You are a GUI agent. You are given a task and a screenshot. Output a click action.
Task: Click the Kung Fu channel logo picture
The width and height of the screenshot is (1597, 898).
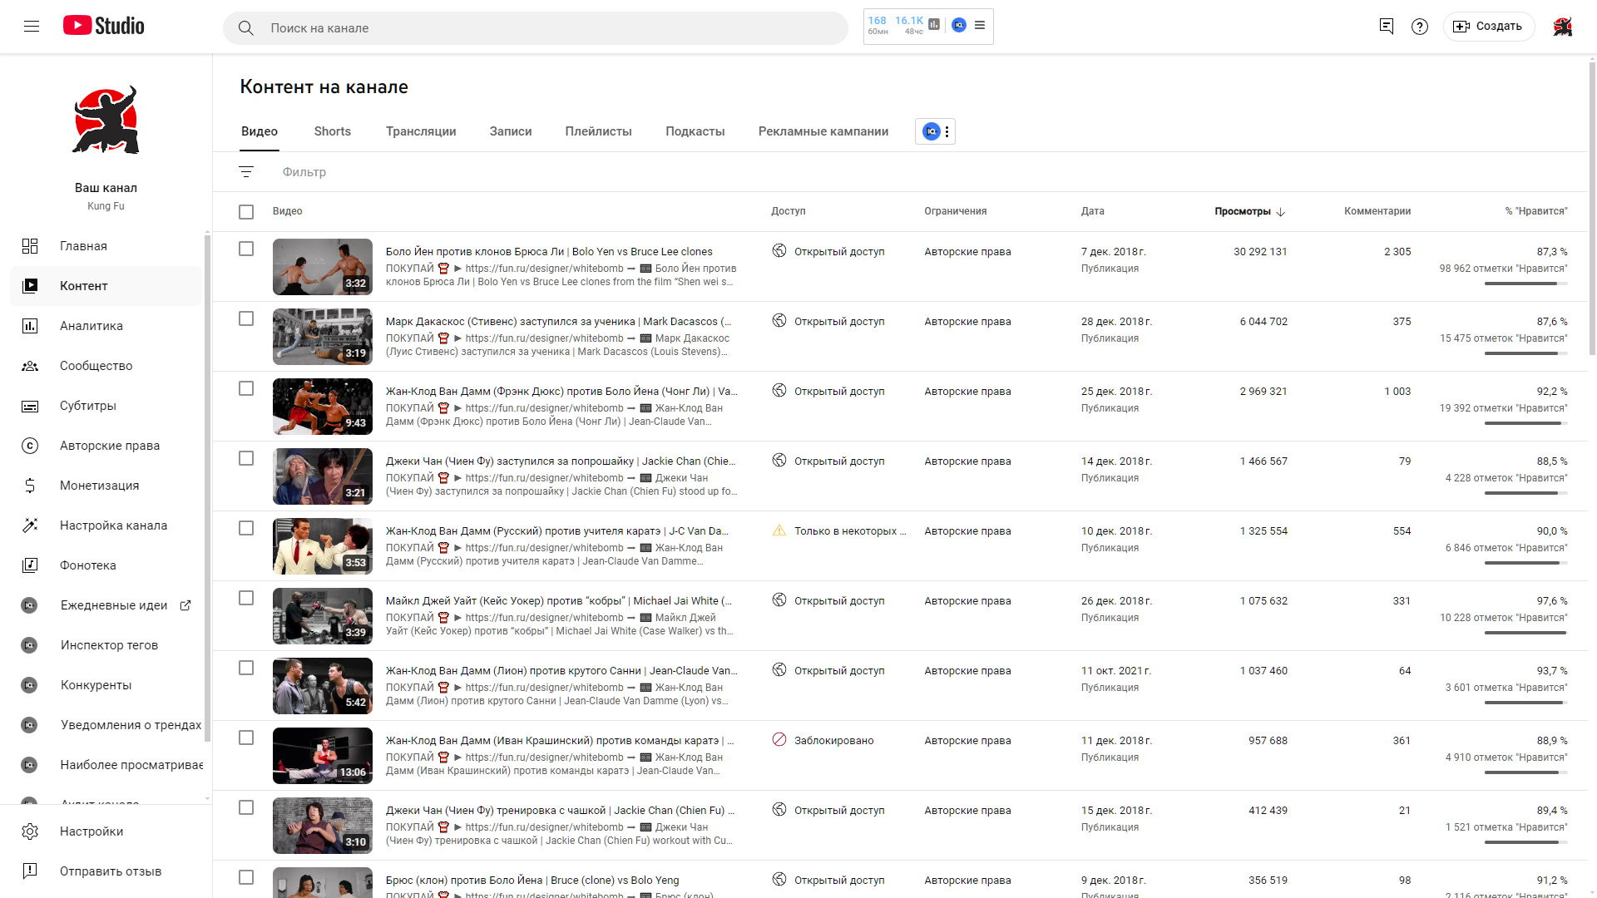106,121
